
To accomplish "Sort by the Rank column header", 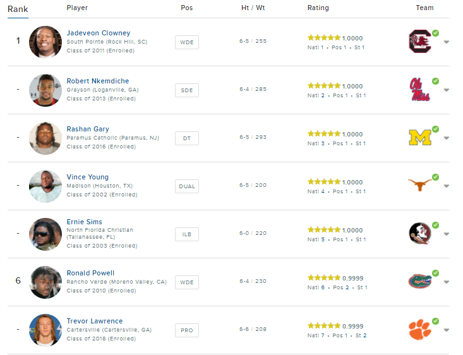I will pyautogui.click(x=18, y=9).
